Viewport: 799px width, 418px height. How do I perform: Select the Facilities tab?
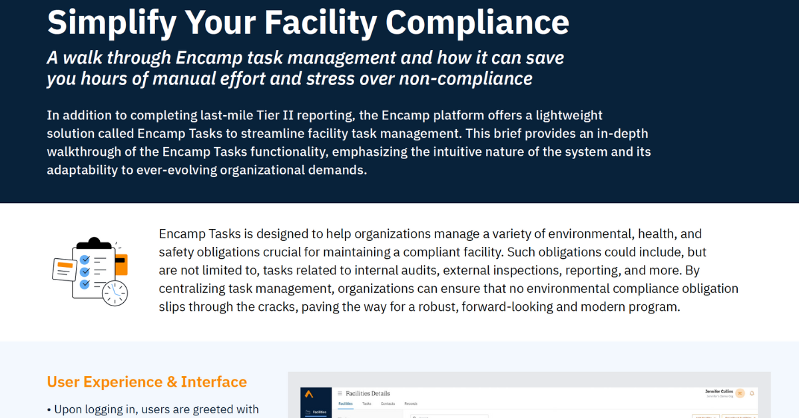coord(346,403)
